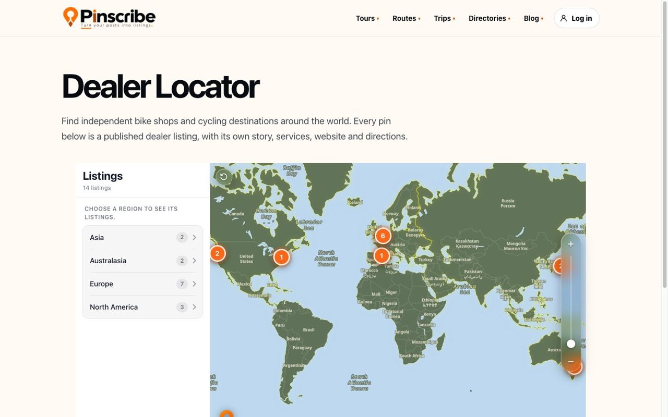Click Brazil on the map

click(x=309, y=329)
